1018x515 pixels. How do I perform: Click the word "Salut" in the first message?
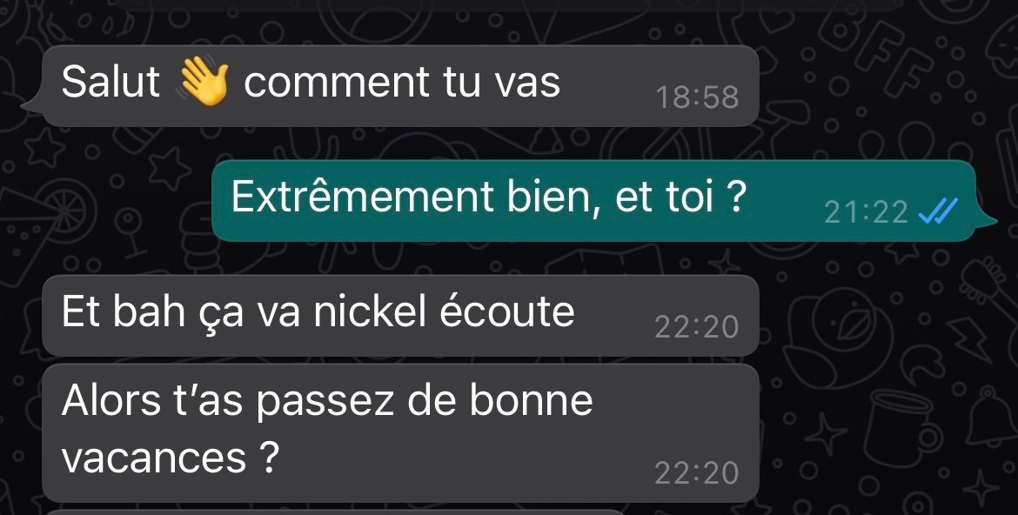[111, 83]
